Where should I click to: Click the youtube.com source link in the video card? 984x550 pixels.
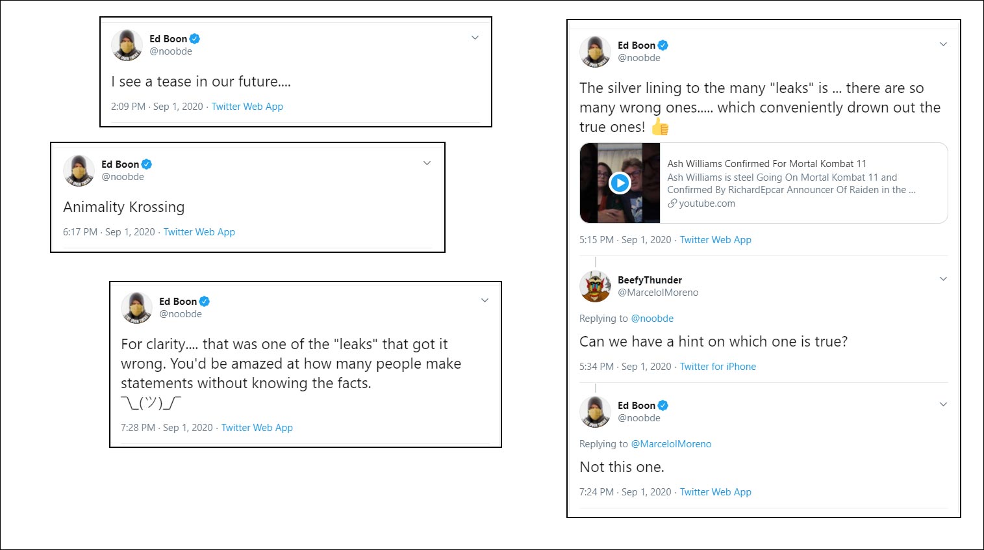(707, 203)
